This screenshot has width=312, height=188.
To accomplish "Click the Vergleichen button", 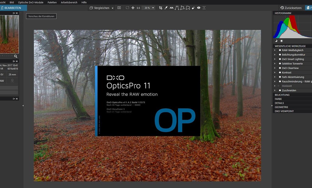I will point(100,8).
